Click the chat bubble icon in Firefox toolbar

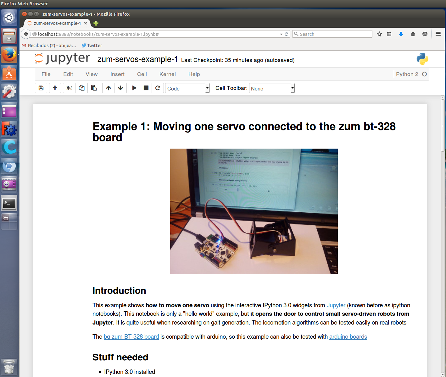click(x=425, y=34)
